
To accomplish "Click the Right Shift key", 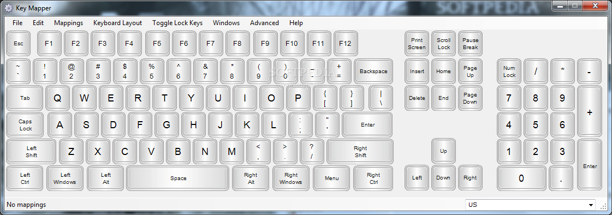I will (360, 151).
